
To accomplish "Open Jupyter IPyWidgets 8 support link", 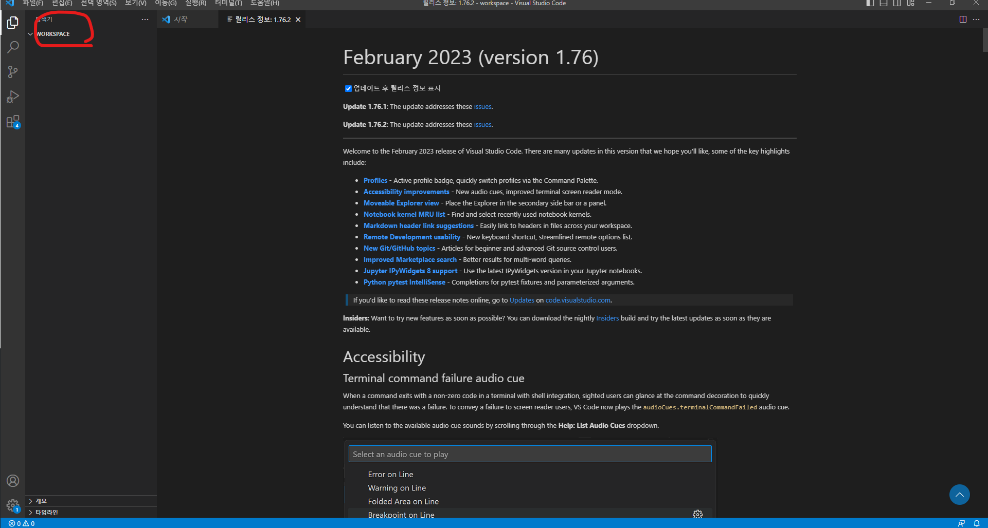I will point(410,271).
